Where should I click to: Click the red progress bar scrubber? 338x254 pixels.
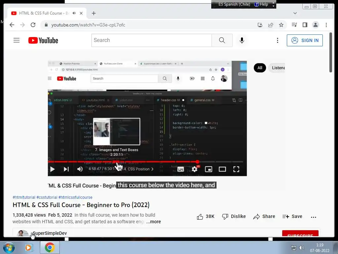pyautogui.click(x=197, y=161)
